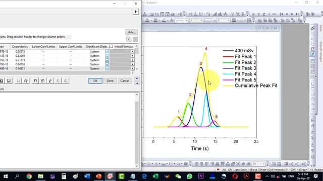This screenshot has height=181, width=323.
Task: Open File Explorer from taskbar
Action: pyautogui.click(x=40, y=176)
